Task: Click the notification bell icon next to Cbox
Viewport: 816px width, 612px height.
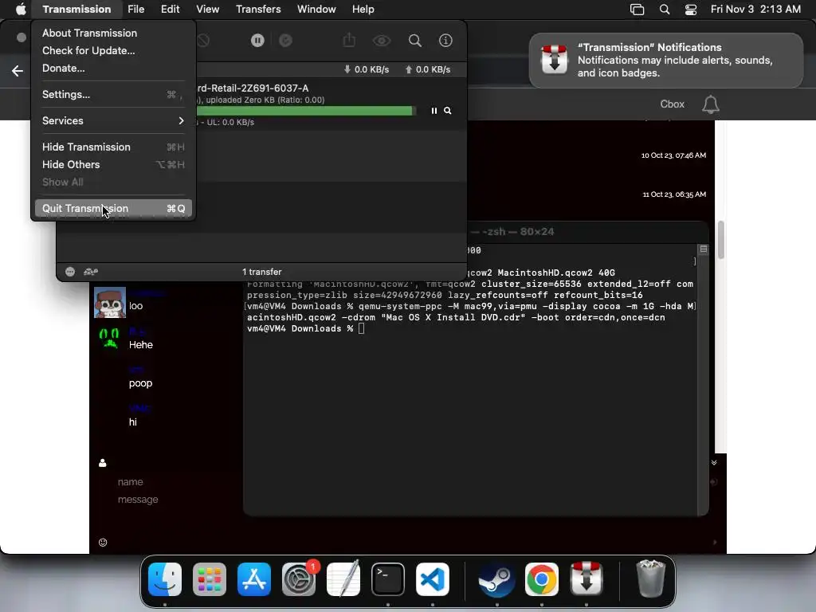Action: 710,104
